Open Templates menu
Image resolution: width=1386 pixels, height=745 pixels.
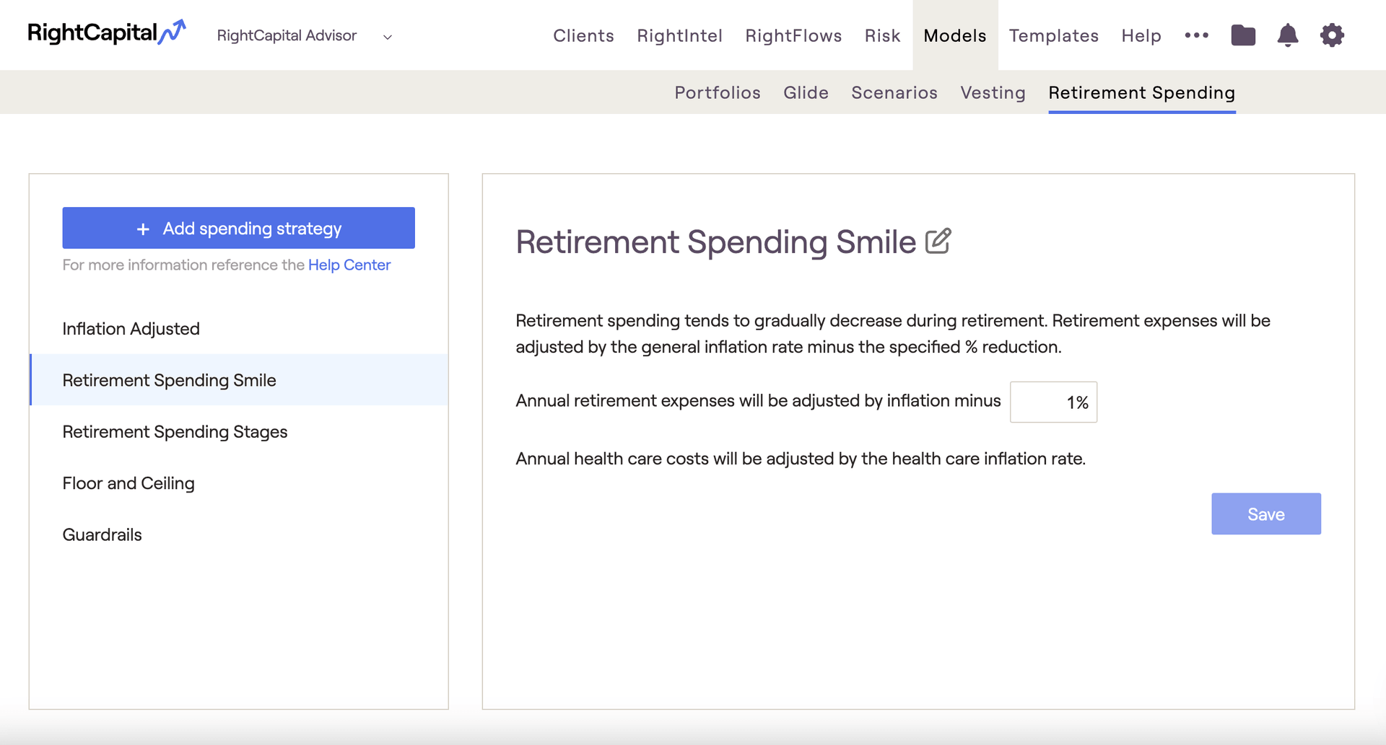[1053, 35]
